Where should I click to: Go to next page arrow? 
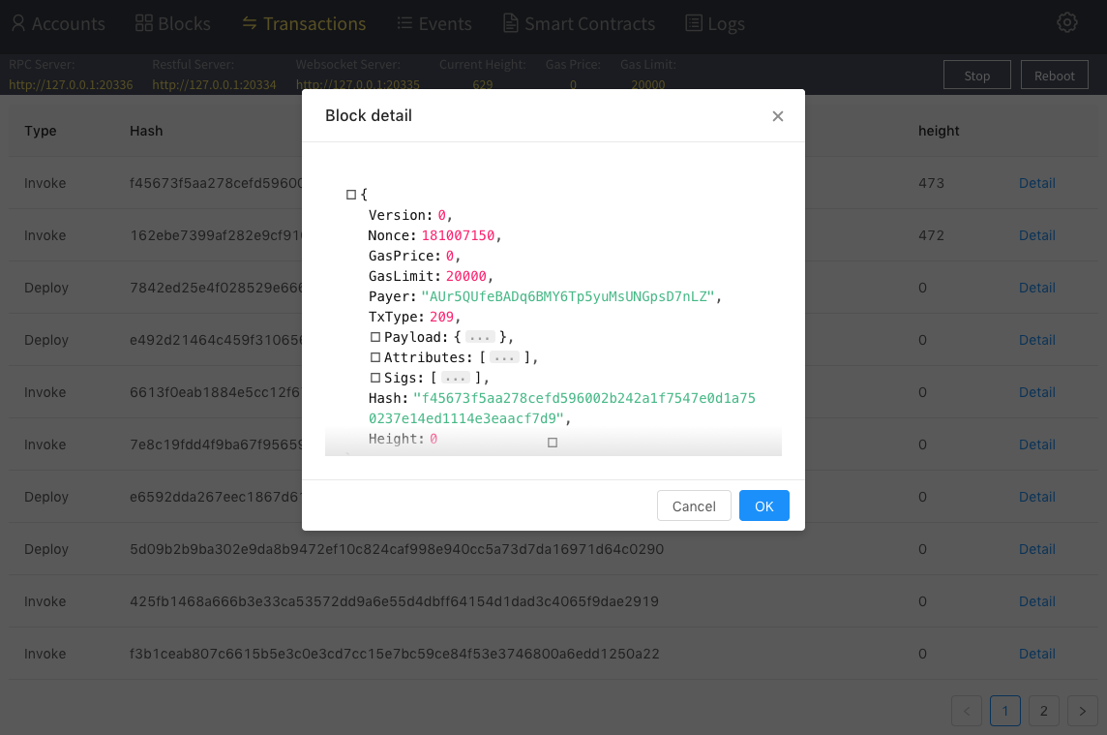1082,711
